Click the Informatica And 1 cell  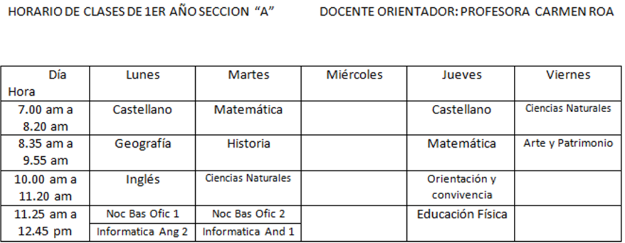click(x=248, y=232)
